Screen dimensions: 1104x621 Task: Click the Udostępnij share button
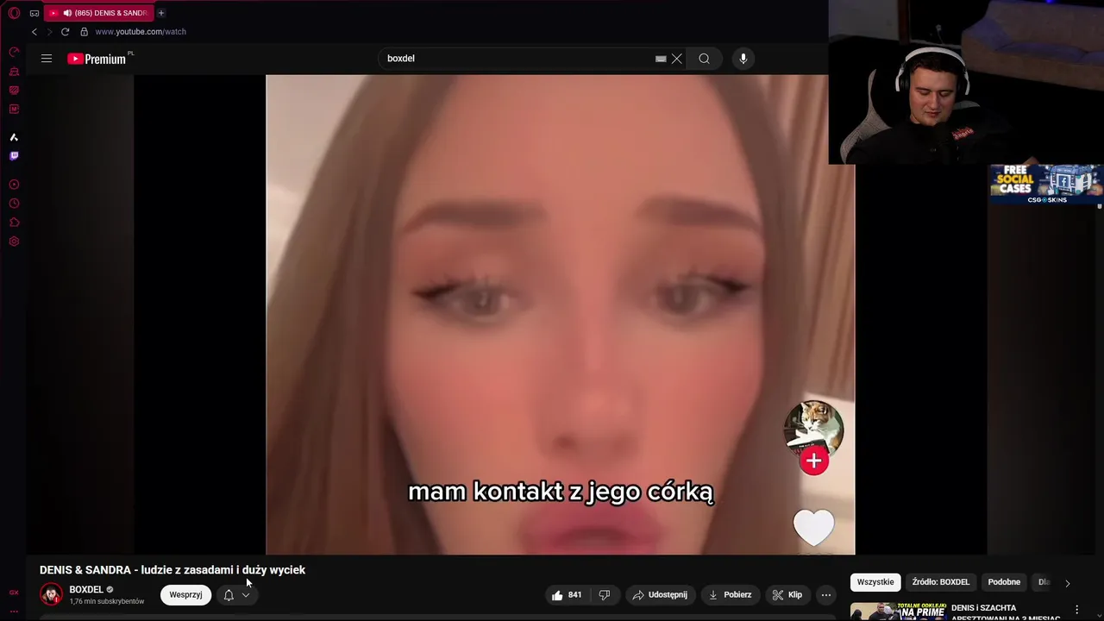[x=660, y=595]
